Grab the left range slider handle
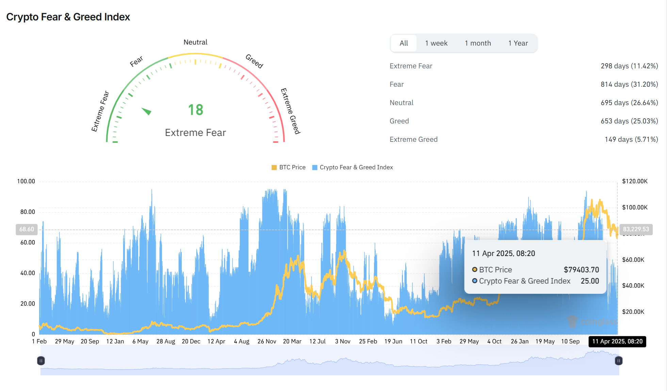The image size is (667, 391). point(41,360)
